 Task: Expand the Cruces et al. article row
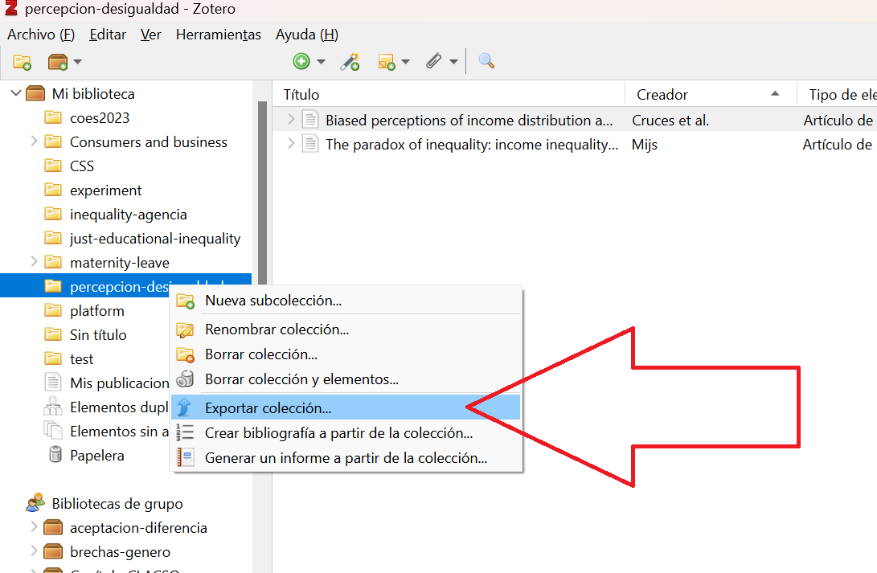click(291, 120)
